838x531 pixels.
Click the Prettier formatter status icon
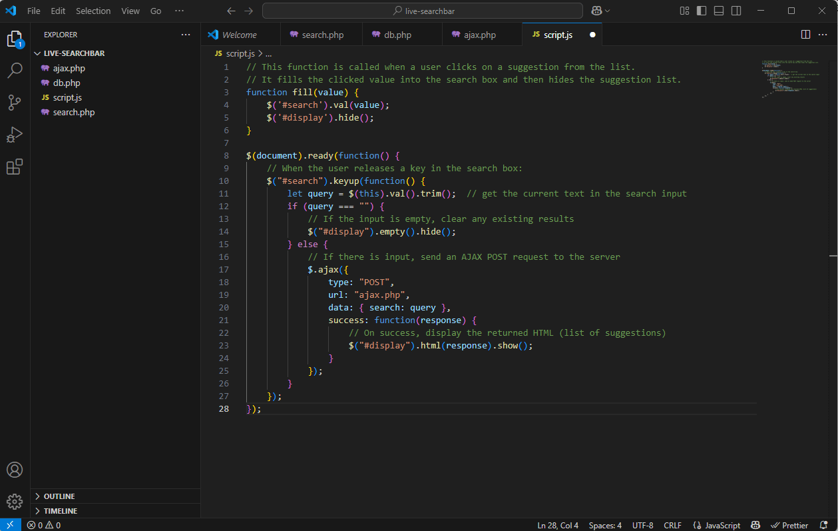[x=789, y=525]
